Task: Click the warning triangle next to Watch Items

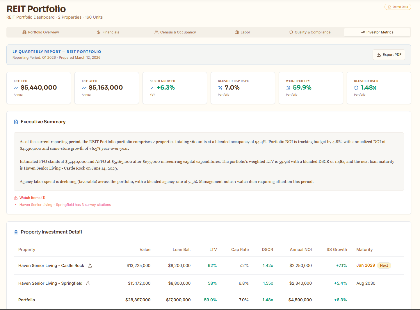Action: click(x=15, y=197)
